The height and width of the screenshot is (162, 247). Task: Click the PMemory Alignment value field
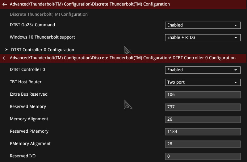click(203, 144)
